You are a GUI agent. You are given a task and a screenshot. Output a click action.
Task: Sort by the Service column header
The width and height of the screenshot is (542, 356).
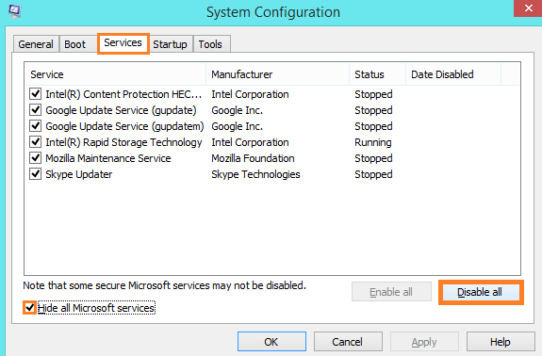click(x=115, y=73)
